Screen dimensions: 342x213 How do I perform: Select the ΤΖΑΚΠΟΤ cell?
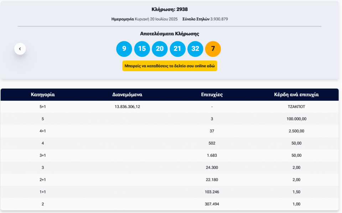(296, 107)
